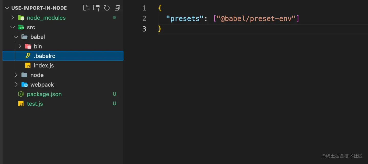368x164 pixels.
Task: Collapse the USE-IMPORT-IN-NODE root section
Action: coord(7,8)
